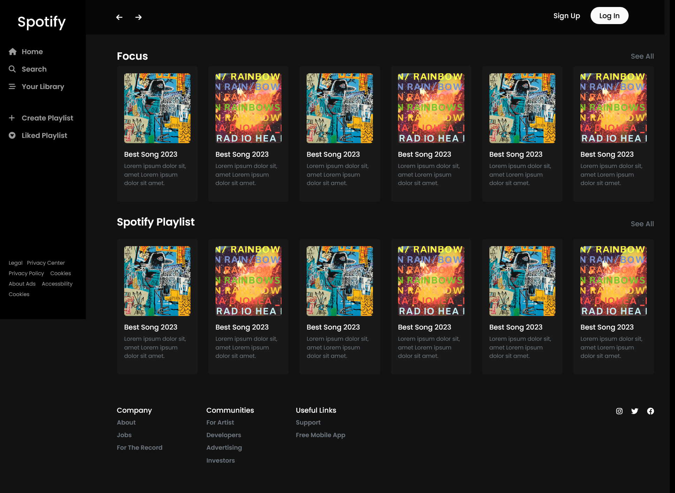Click the plus icon beside Create Playlist
675x493 pixels.
12,118
